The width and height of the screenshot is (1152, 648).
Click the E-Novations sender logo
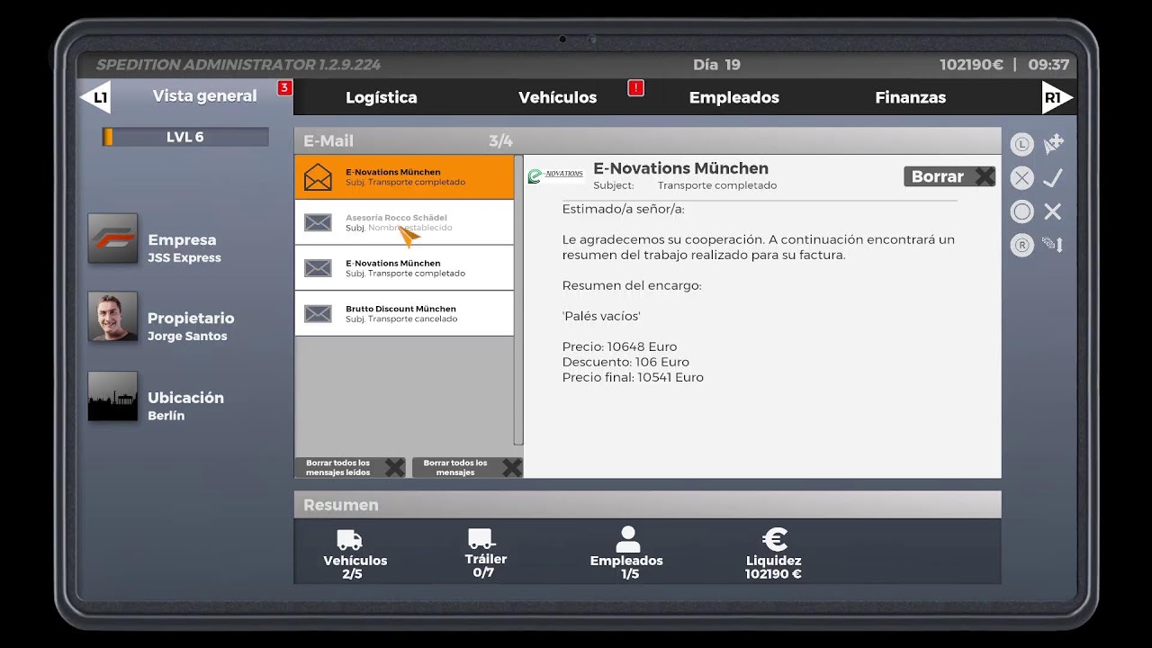[x=556, y=175]
